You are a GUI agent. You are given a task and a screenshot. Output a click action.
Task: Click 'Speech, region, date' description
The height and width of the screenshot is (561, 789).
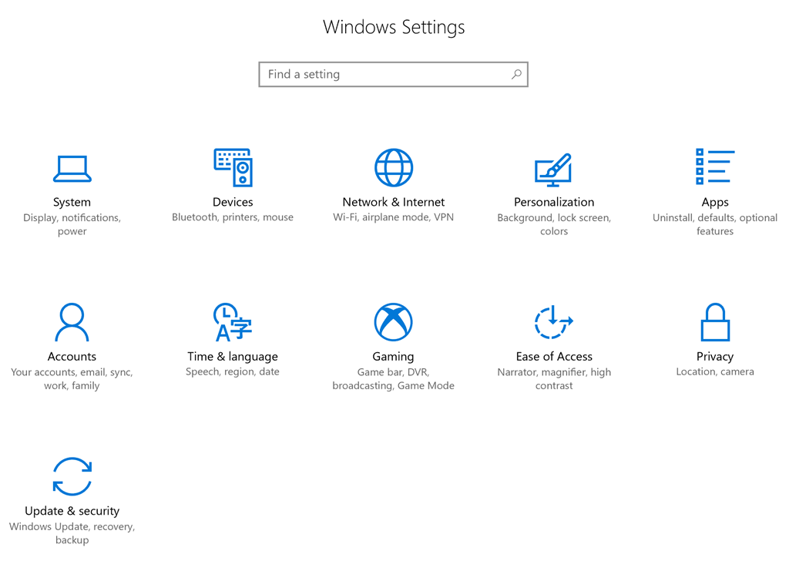233,372
